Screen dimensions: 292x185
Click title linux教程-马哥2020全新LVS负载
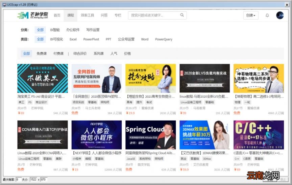204,97
